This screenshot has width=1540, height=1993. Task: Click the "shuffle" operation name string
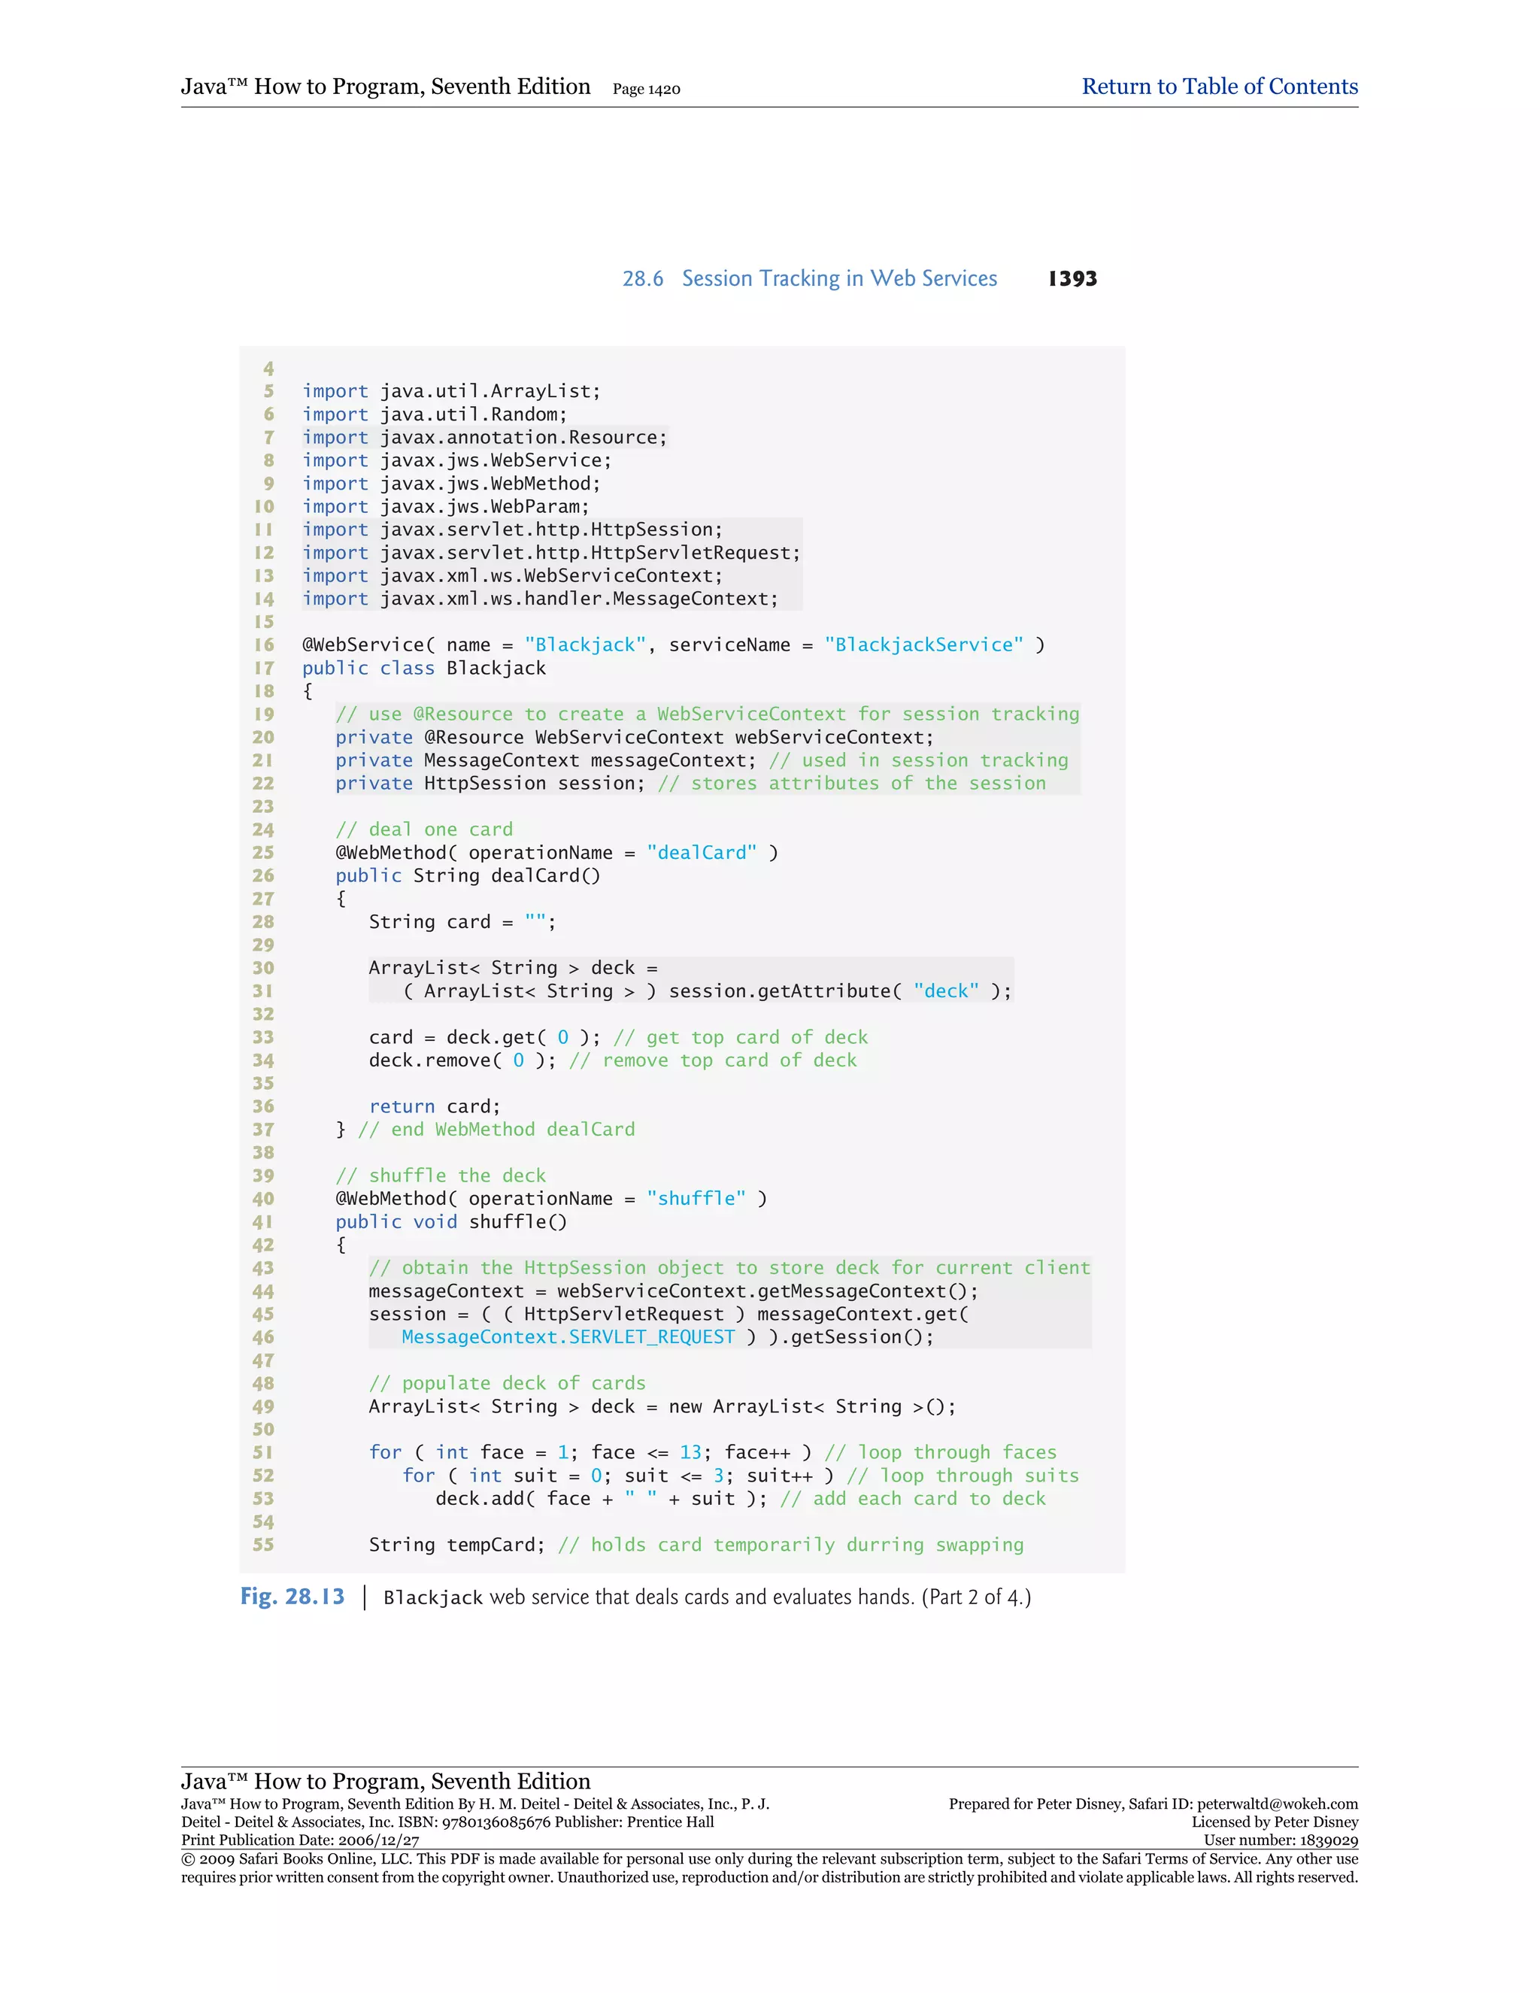[696, 1198]
